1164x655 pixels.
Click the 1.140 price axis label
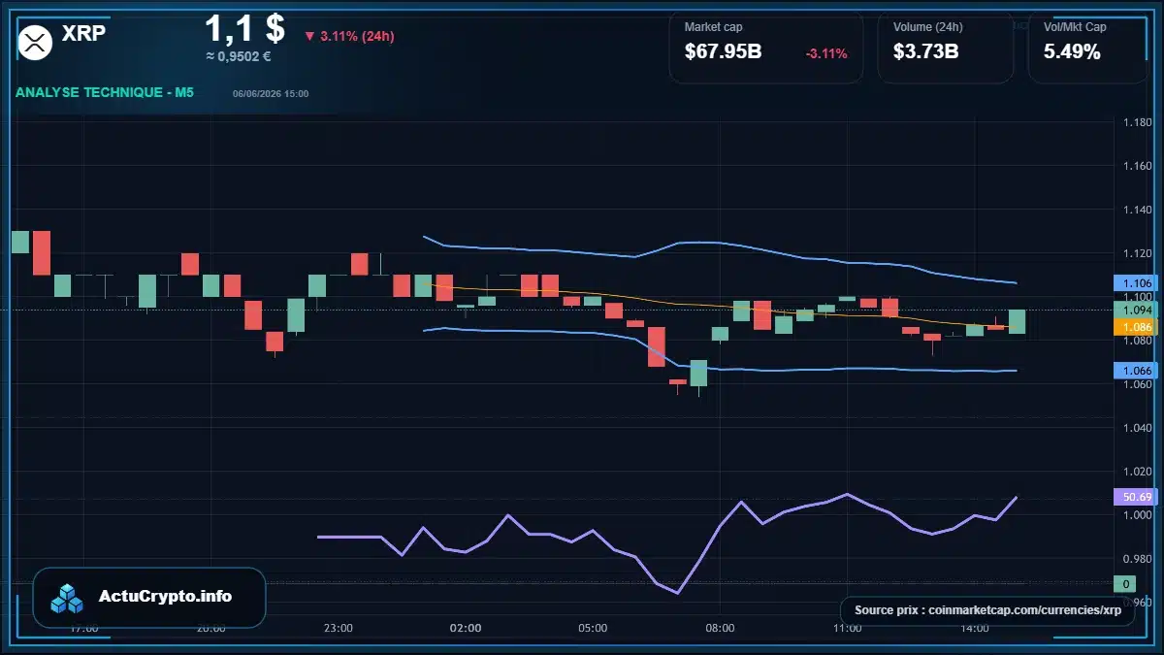click(x=1137, y=210)
